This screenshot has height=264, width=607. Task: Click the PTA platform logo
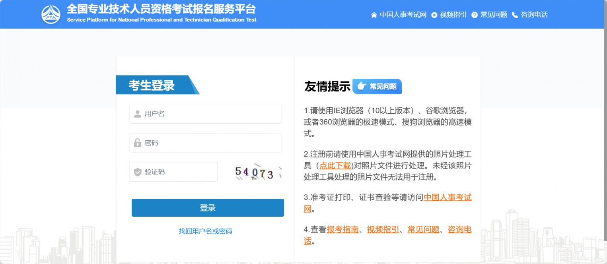click(x=51, y=14)
